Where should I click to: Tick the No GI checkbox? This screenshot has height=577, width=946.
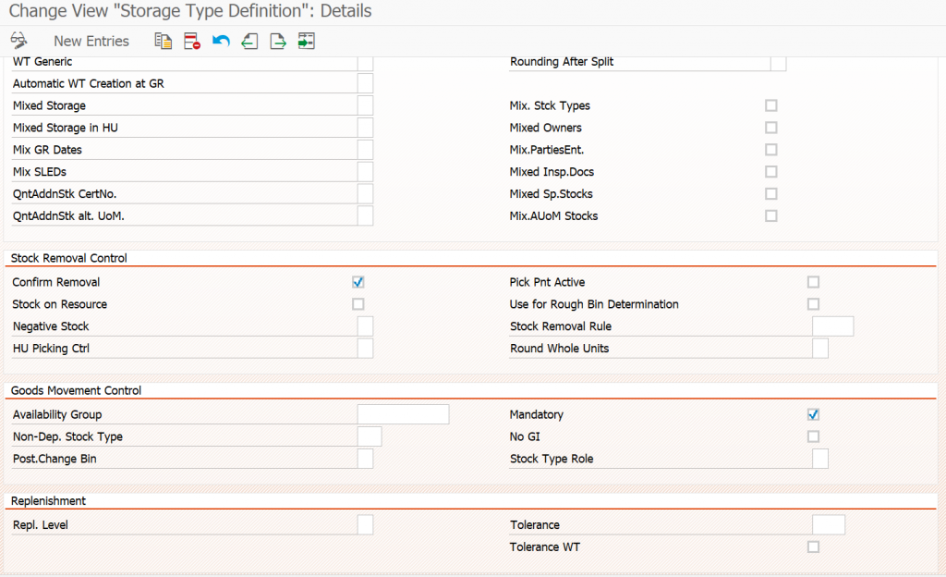pos(813,436)
